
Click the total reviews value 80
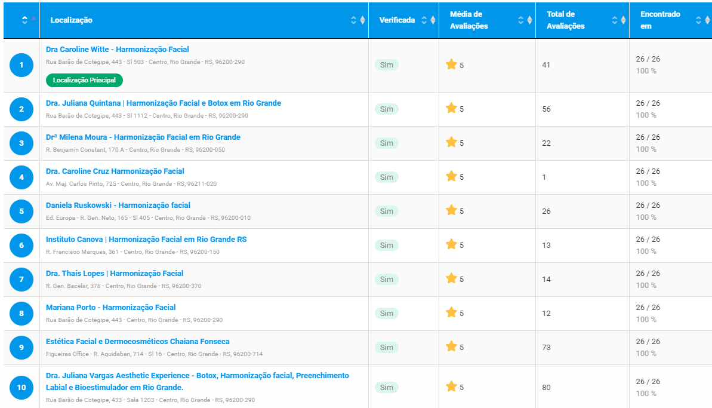(x=546, y=388)
